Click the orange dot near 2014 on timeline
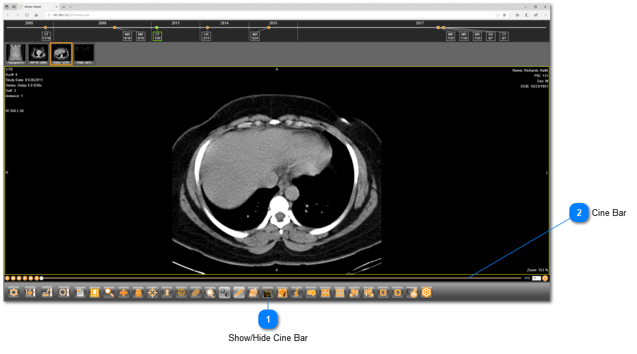The width and height of the screenshot is (637, 354). (x=207, y=27)
